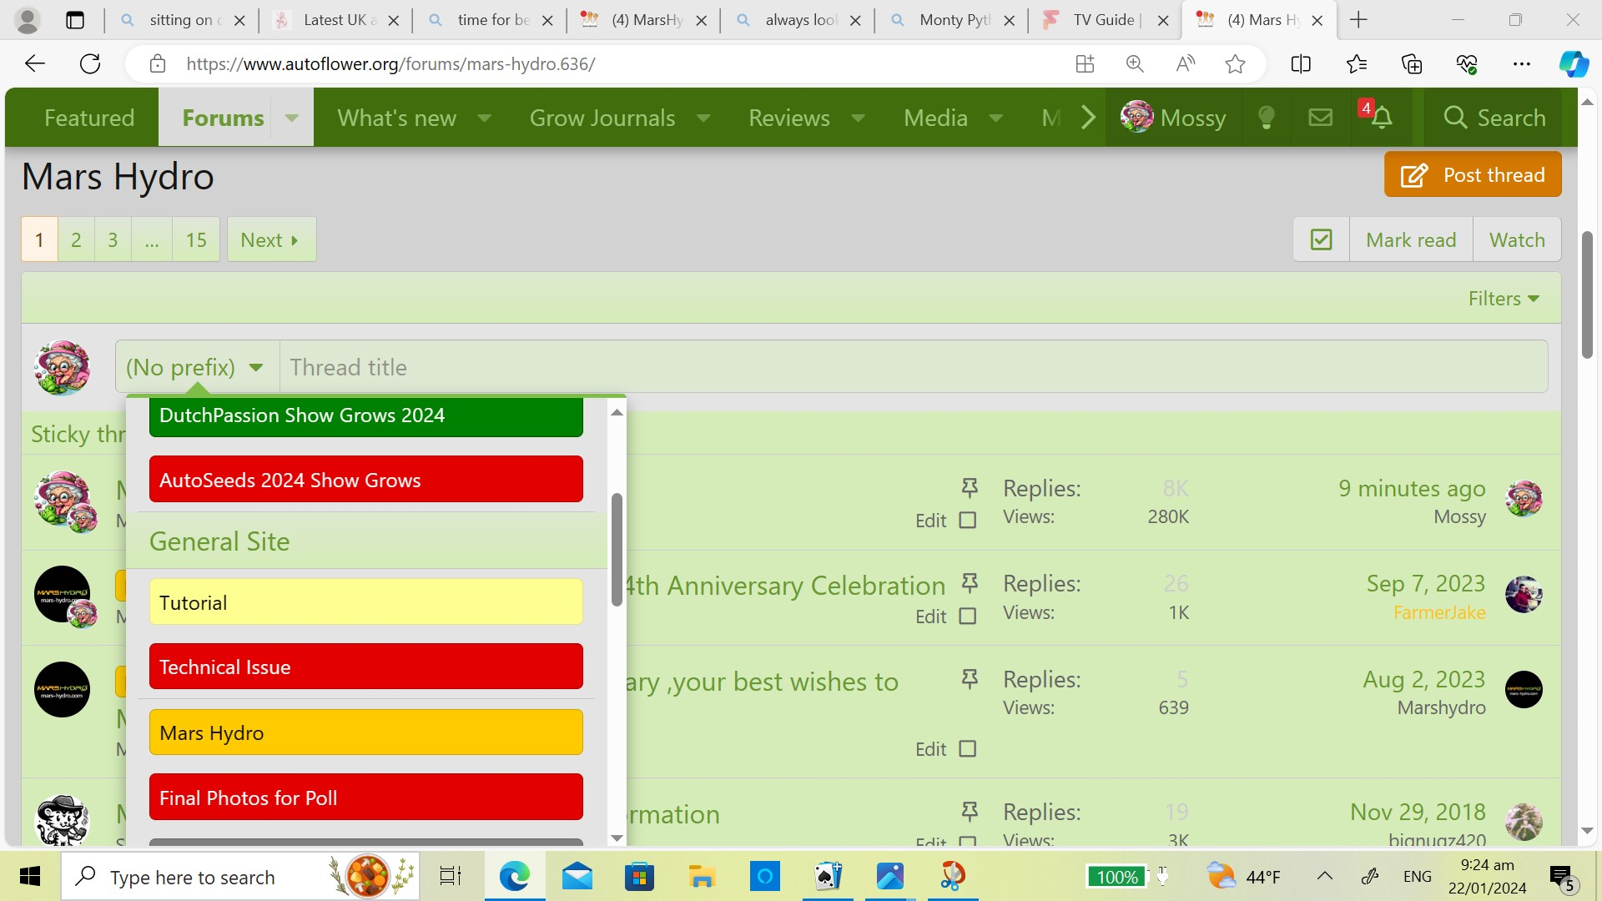This screenshot has width=1602, height=901.
Task: Open Microsoft Store from taskbar
Action: click(640, 876)
